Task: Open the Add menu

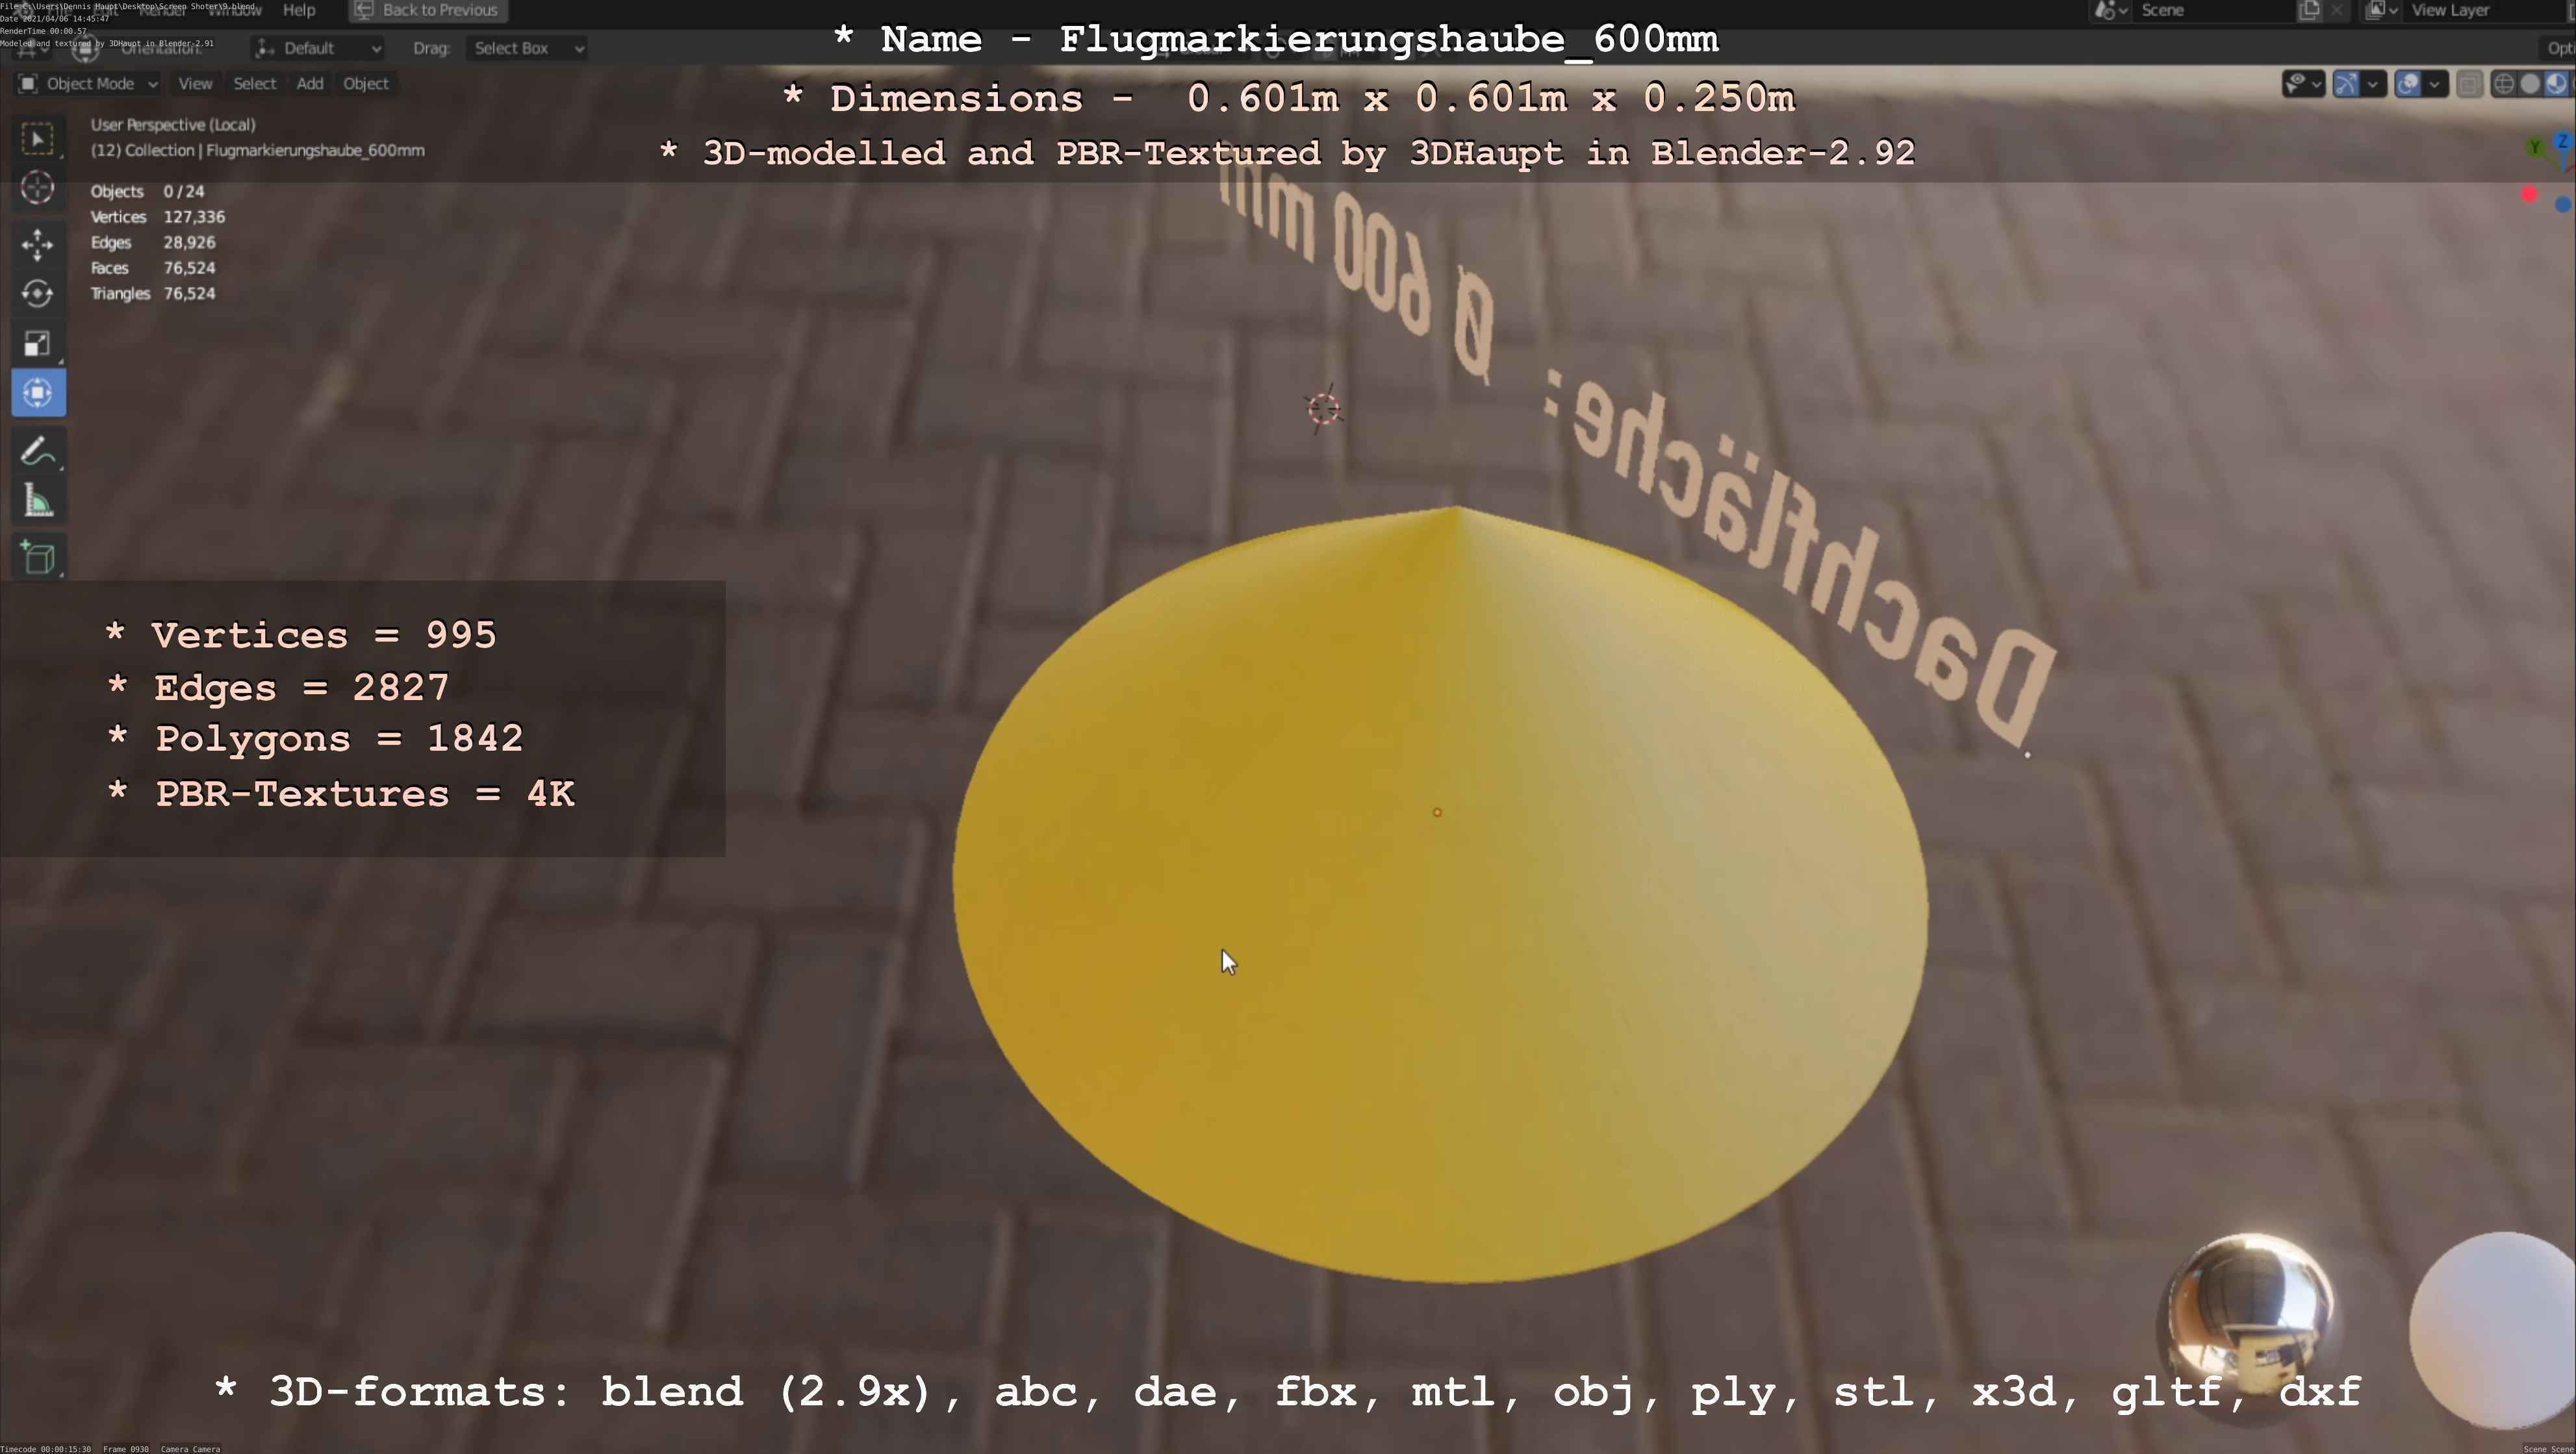Action: (x=309, y=84)
